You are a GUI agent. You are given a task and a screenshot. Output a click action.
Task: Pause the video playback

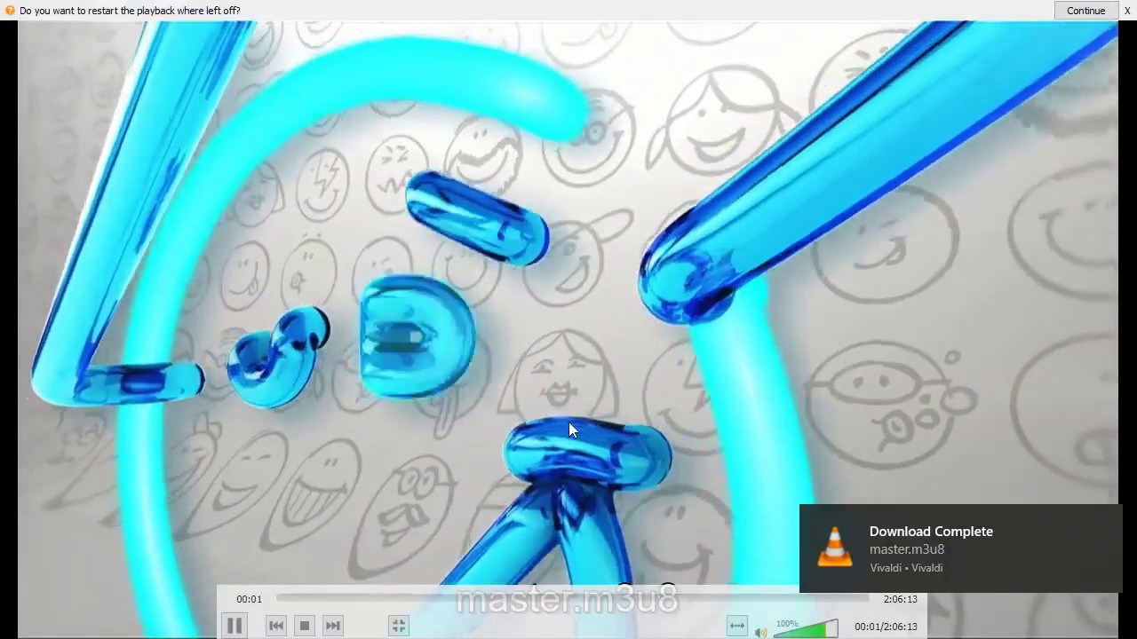pos(235,626)
